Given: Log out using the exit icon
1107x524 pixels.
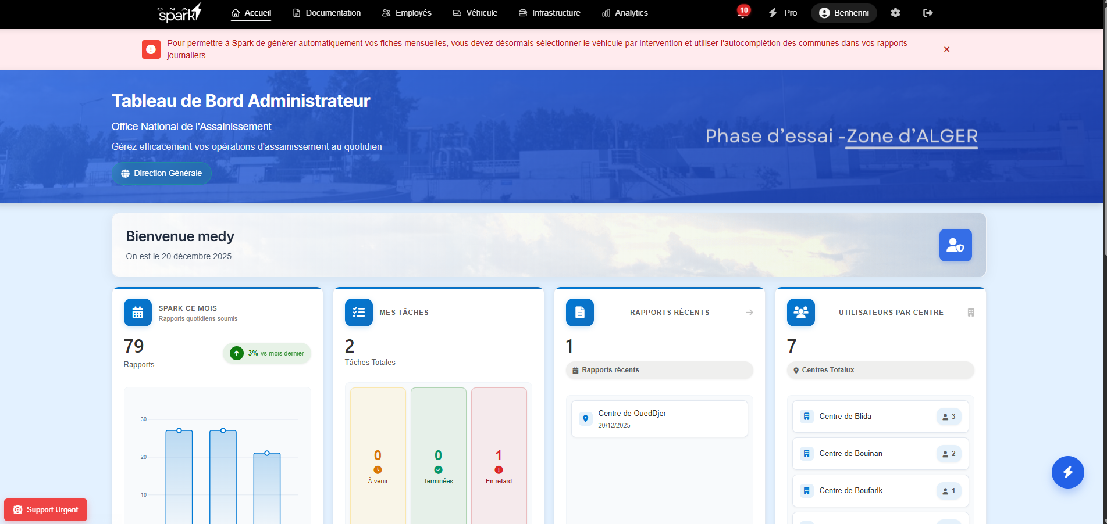Looking at the screenshot, I should pos(928,13).
